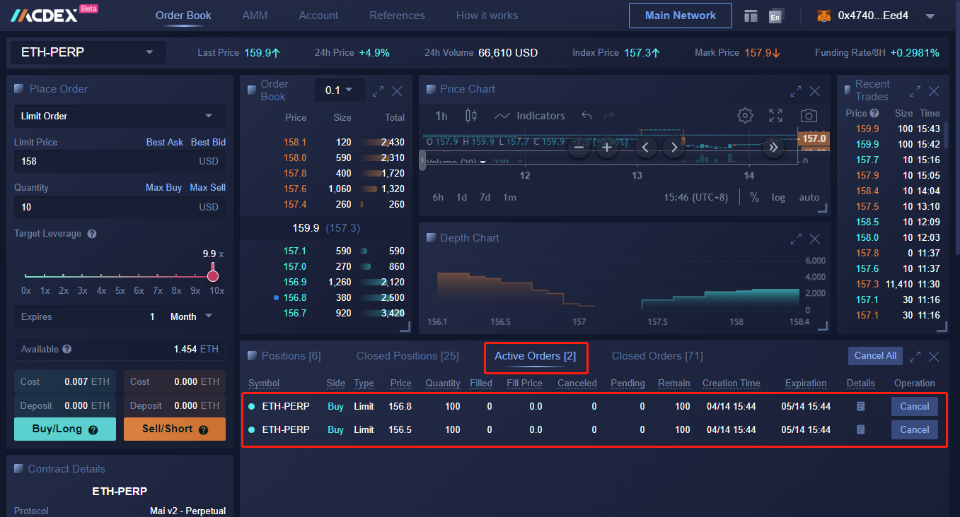Zoom out the price chart

coord(579,148)
